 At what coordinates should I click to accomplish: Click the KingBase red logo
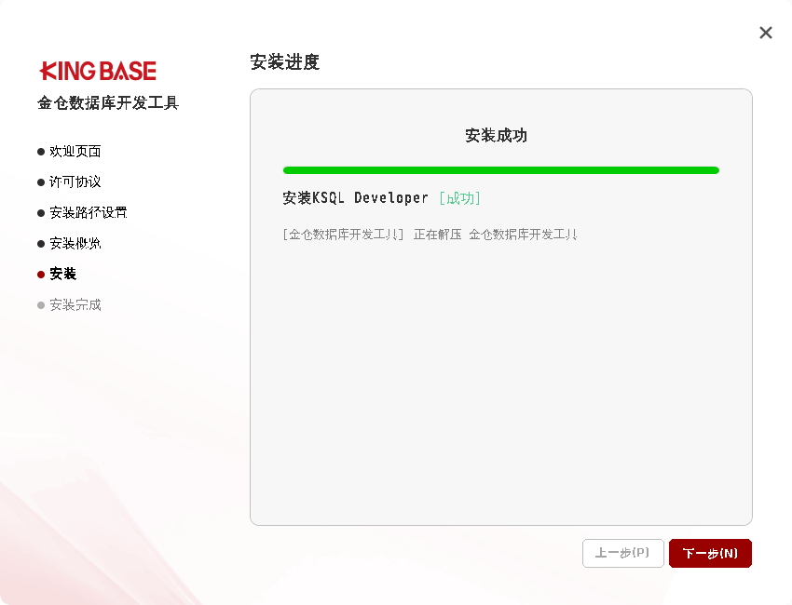click(98, 71)
